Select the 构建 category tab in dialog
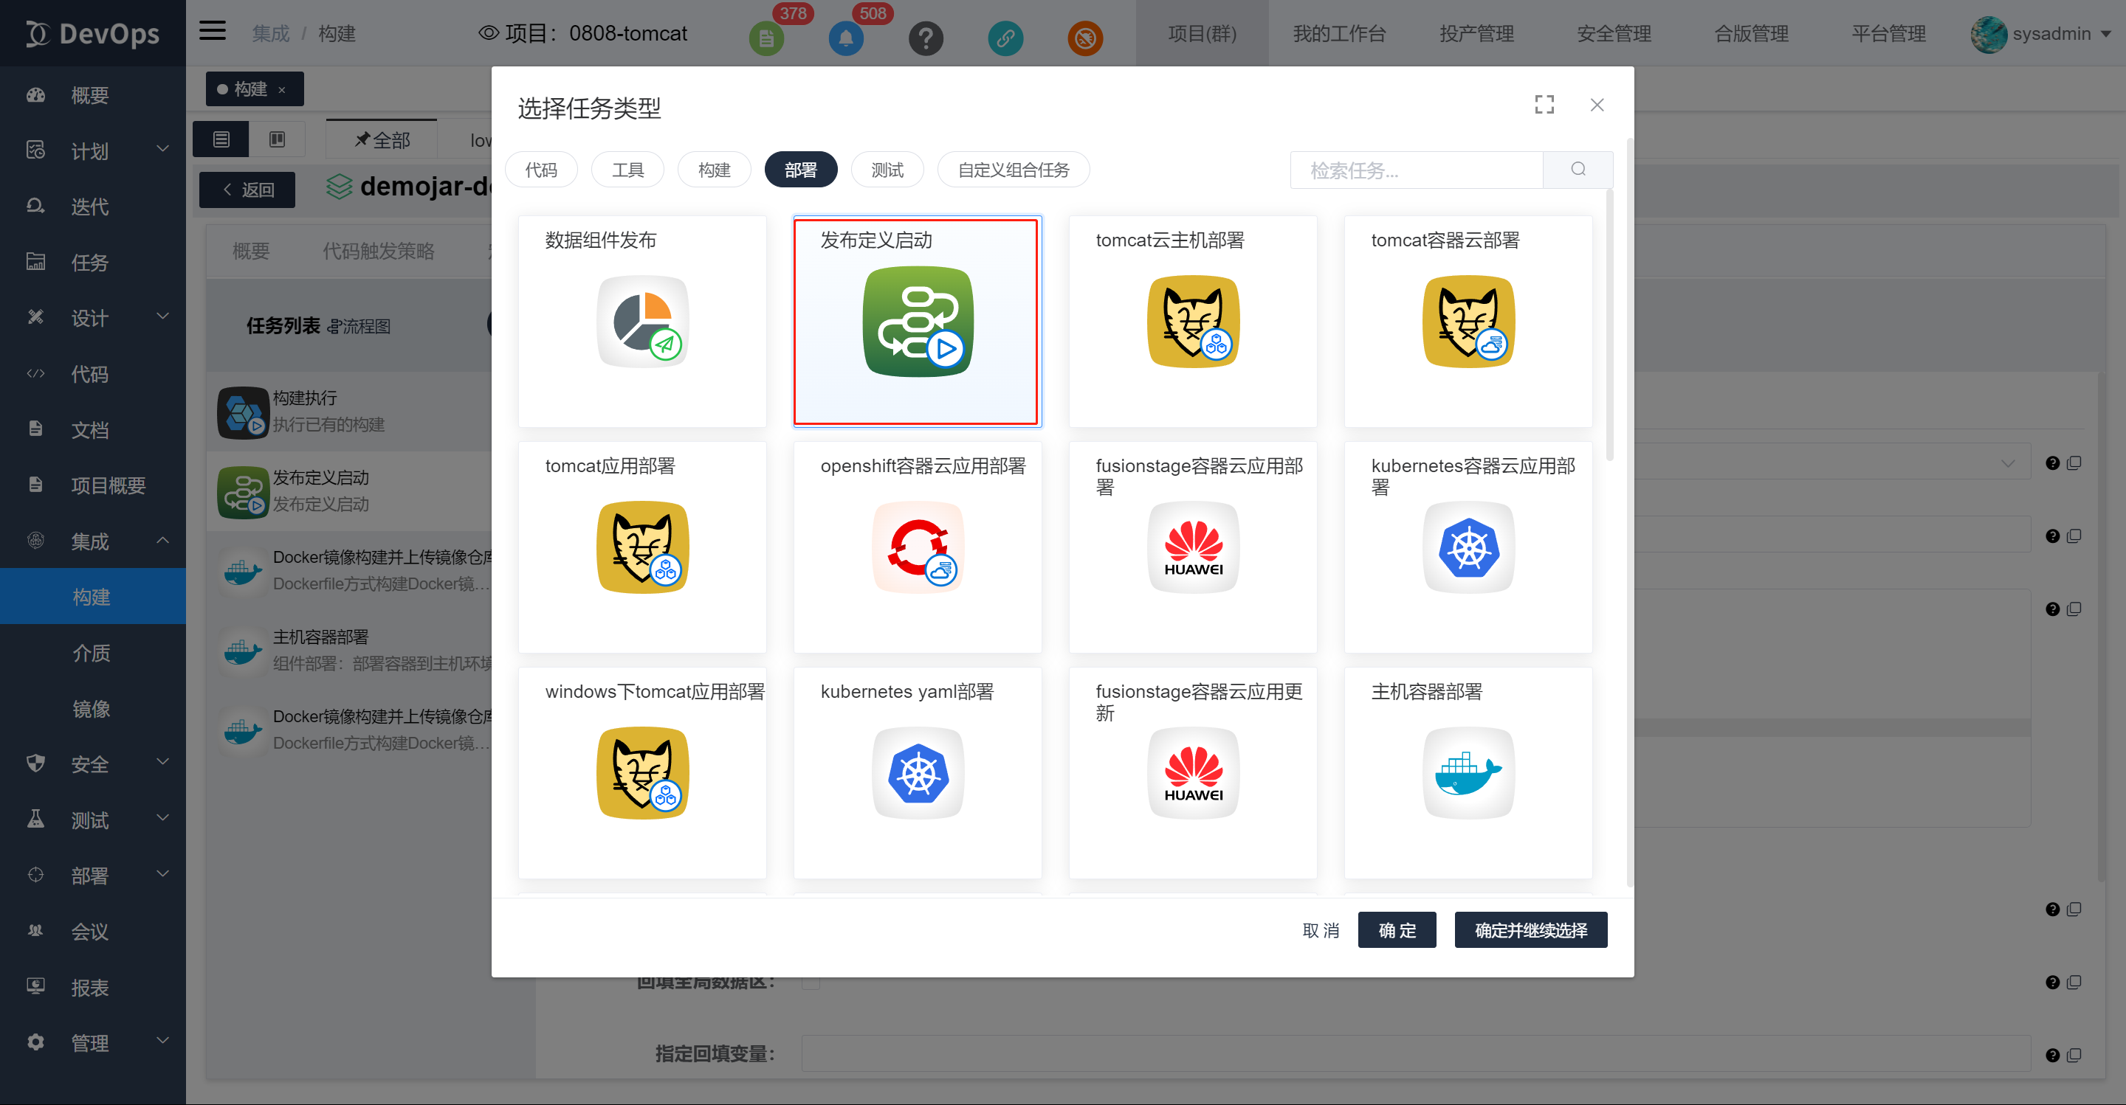The image size is (2126, 1105). coord(714,170)
